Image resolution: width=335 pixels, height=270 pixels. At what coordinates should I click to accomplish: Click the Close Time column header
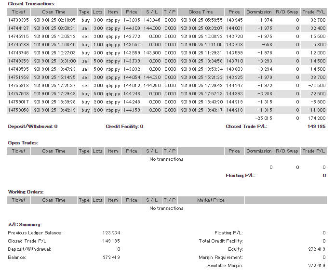[x=201, y=12]
